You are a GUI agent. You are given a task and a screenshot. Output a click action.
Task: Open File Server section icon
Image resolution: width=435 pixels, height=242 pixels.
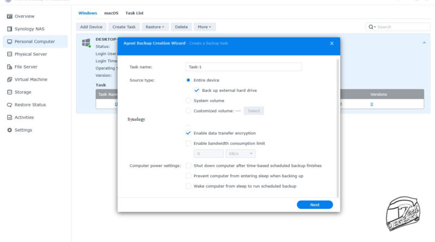[9, 67]
